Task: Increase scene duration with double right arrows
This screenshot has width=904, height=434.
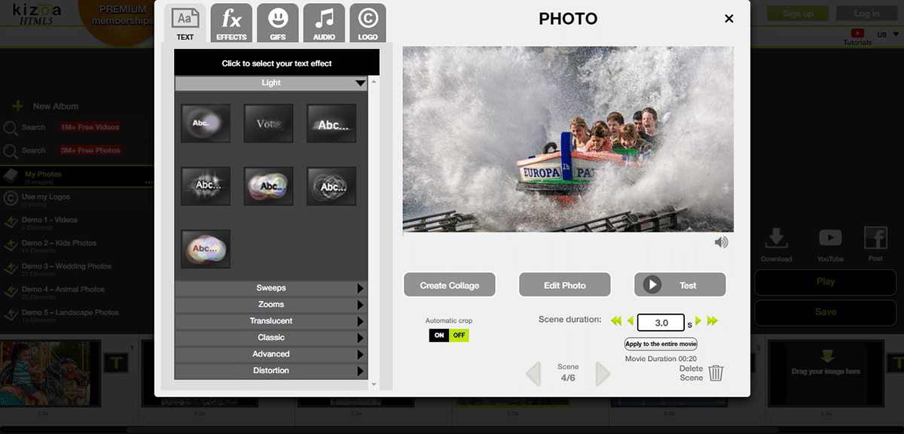Action: (713, 321)
